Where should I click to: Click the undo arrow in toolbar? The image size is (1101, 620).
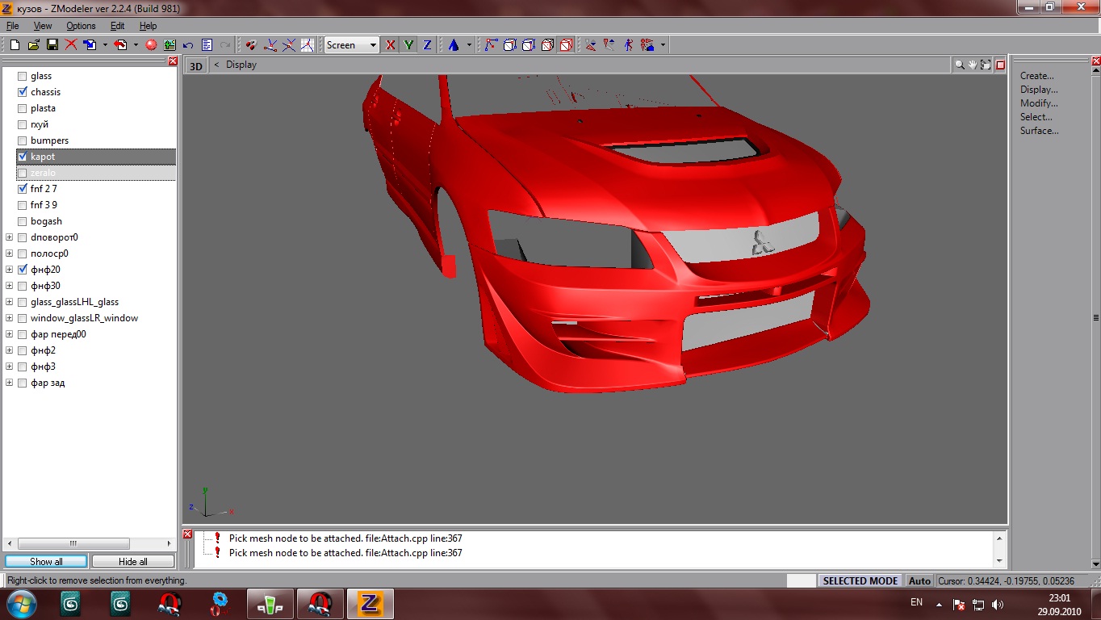coord(188,45)
